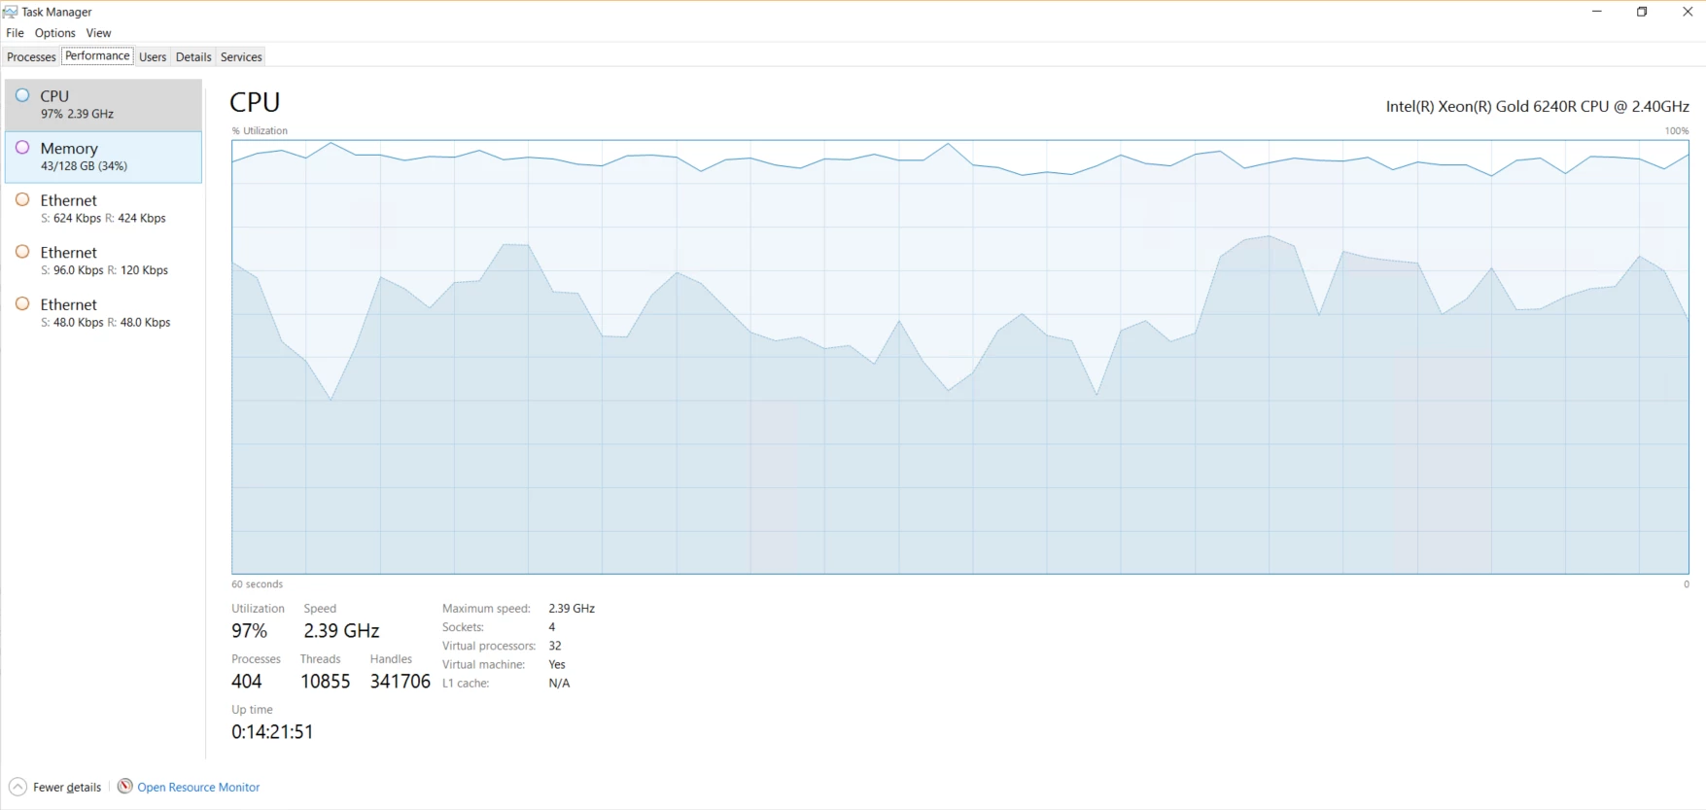Click the up time value 0:14:21:51

click(272, 732)
